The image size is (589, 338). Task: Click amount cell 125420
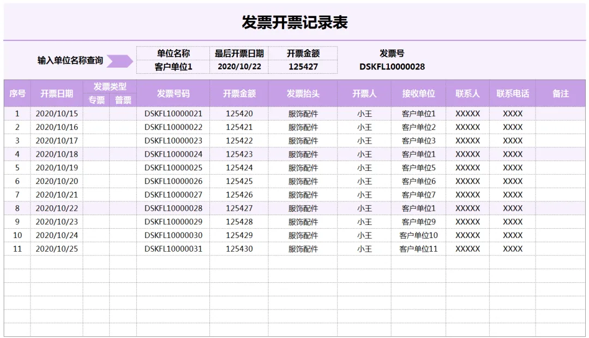click(x=239, y=114)
